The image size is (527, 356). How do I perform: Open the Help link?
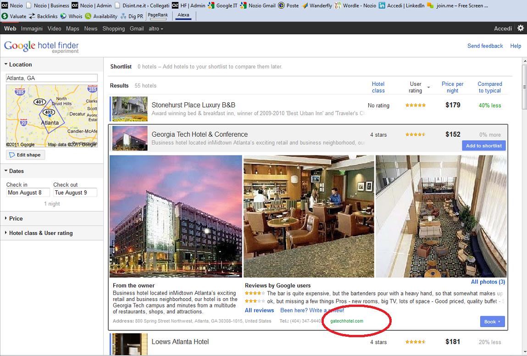[x=516, y=46]
